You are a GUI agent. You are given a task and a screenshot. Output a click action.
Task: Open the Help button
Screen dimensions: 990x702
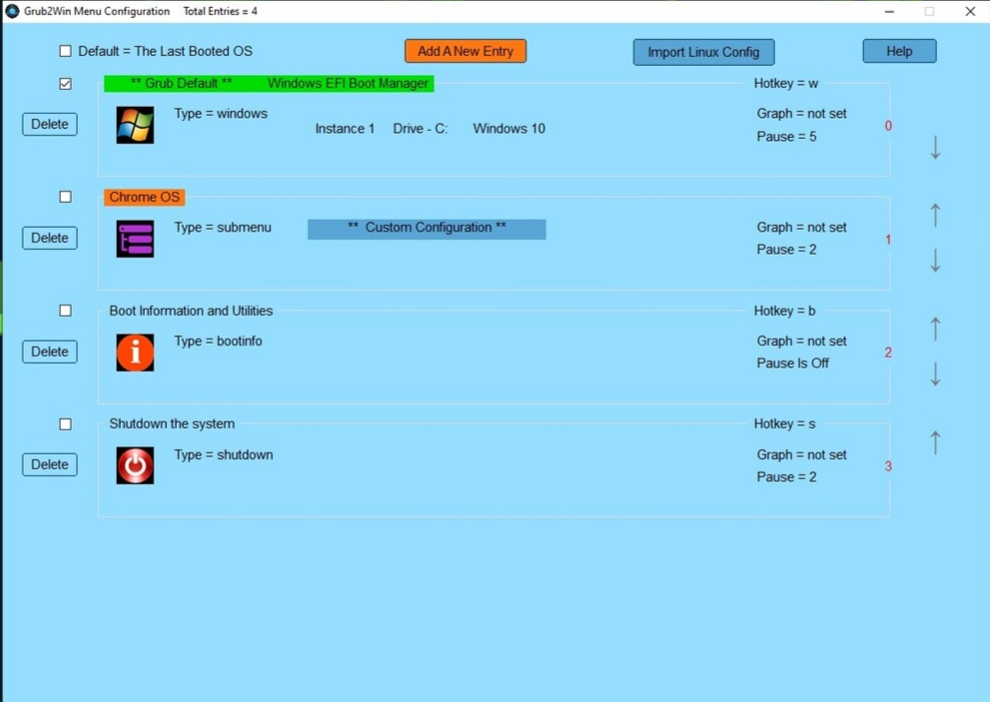coord(899,51)
